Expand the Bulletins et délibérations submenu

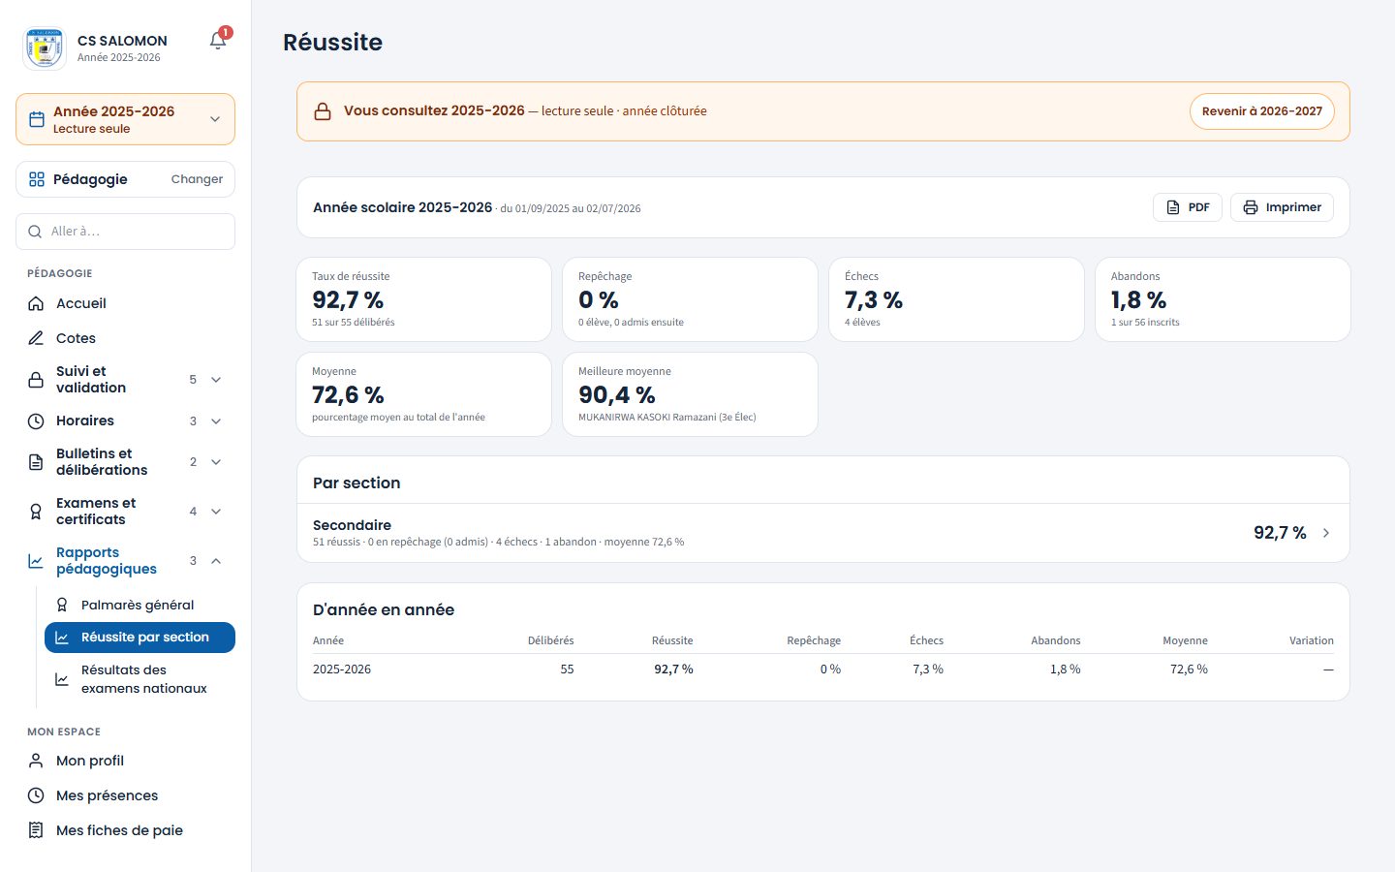point(216,462)
